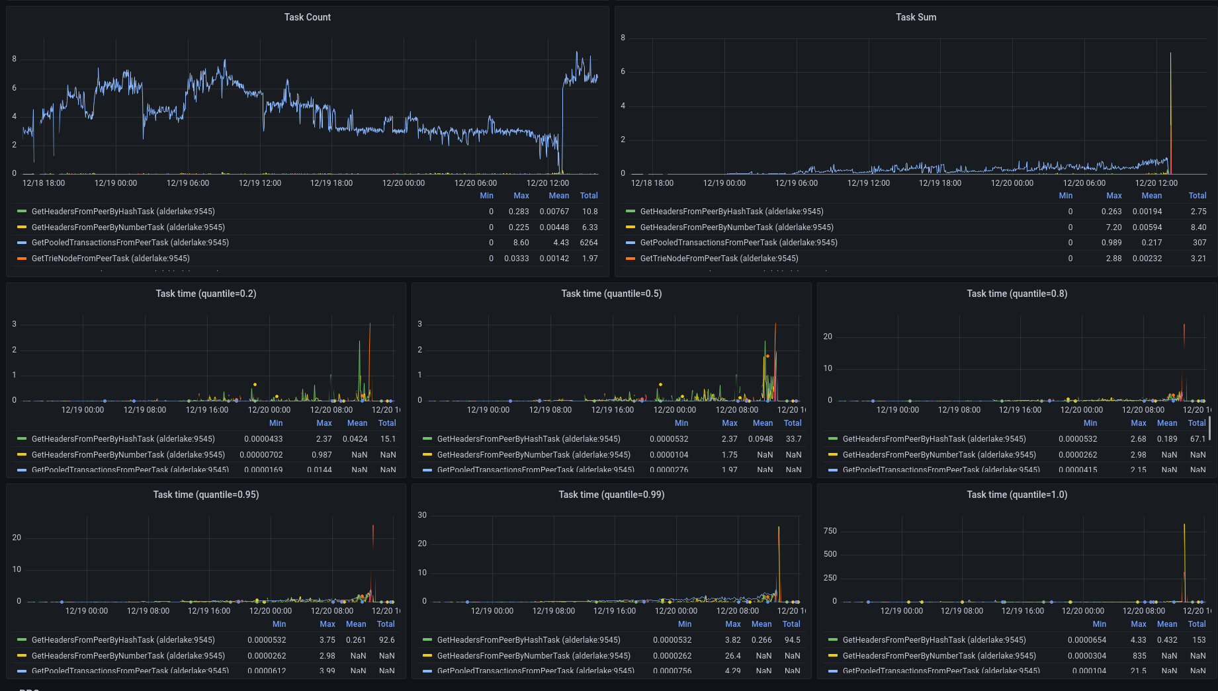Viewport: 1218px width, 691px height.
Task: Sort Task Count legend by Max column
Action: coord(521,196)
